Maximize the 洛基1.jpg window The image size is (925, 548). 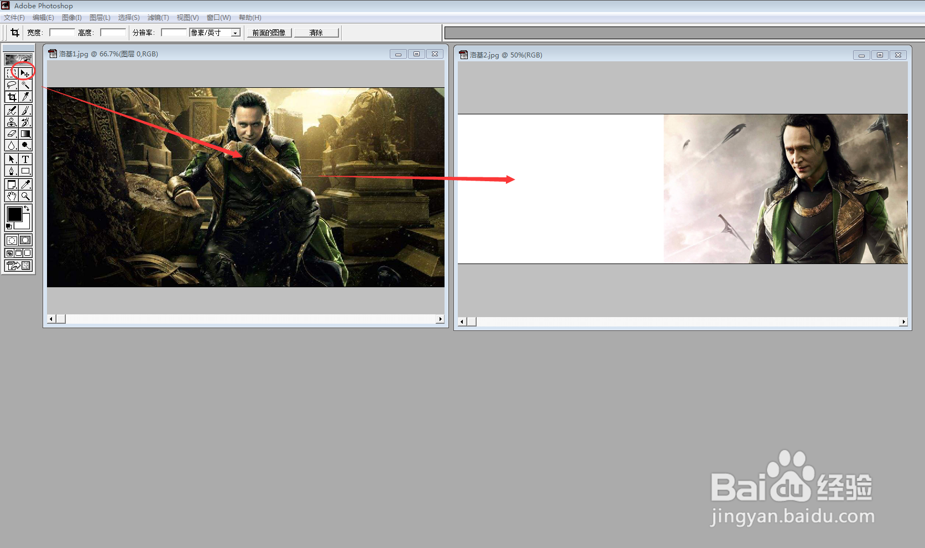416,54
